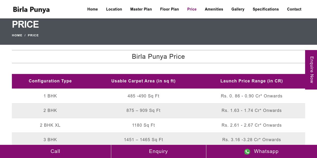Screen dimensions: 317x158
Task: Open the Contact page
Action: (x=294, y=9)
